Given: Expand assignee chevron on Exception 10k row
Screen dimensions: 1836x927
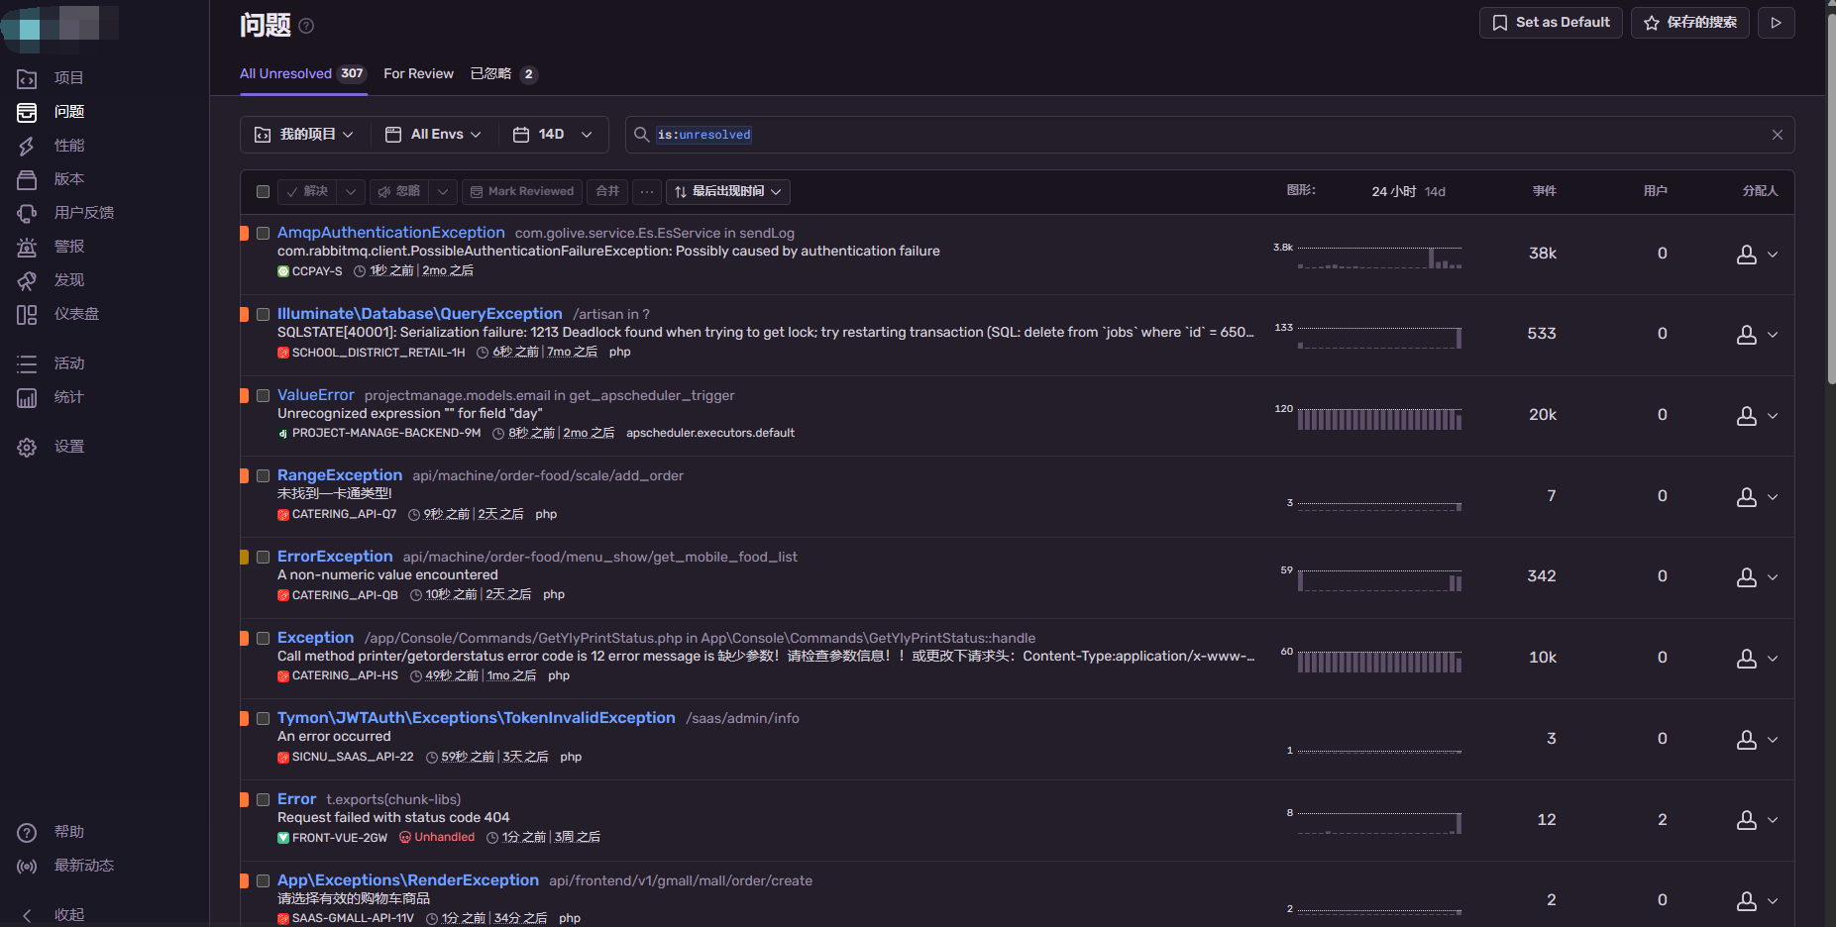Looking at the screenshot, I should [x=1773, y=659].
